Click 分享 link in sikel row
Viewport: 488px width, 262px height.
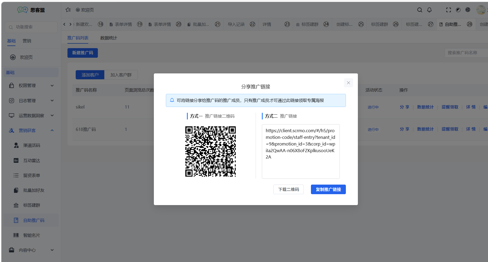coord(404,107)
